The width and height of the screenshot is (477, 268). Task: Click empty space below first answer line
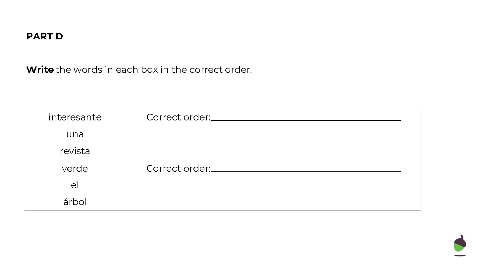click(273, 141)
